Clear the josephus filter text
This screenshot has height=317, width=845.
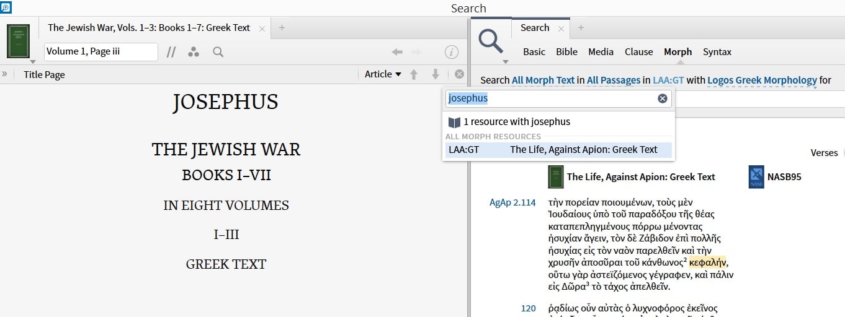point(662,98)
